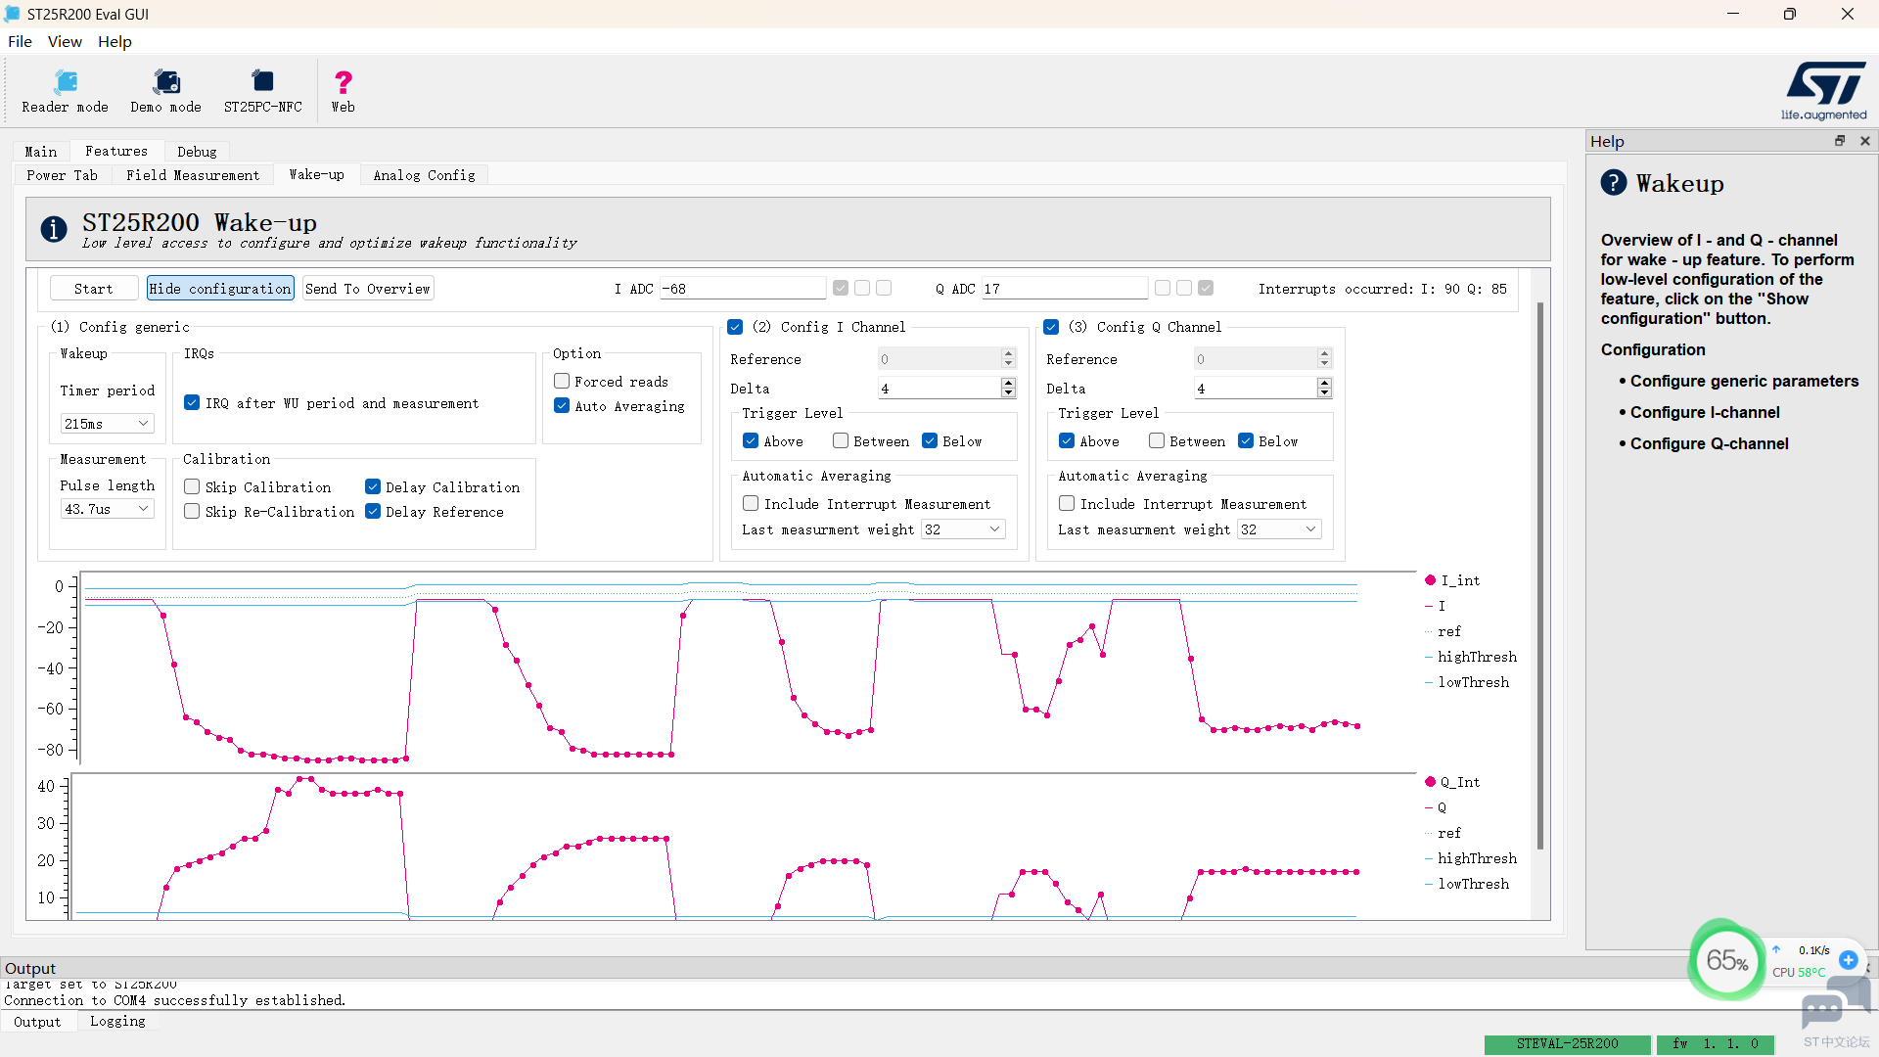Click the I channel Delta input field
The width and height of the screenshot is (1879, 1057).
point(939,389)
